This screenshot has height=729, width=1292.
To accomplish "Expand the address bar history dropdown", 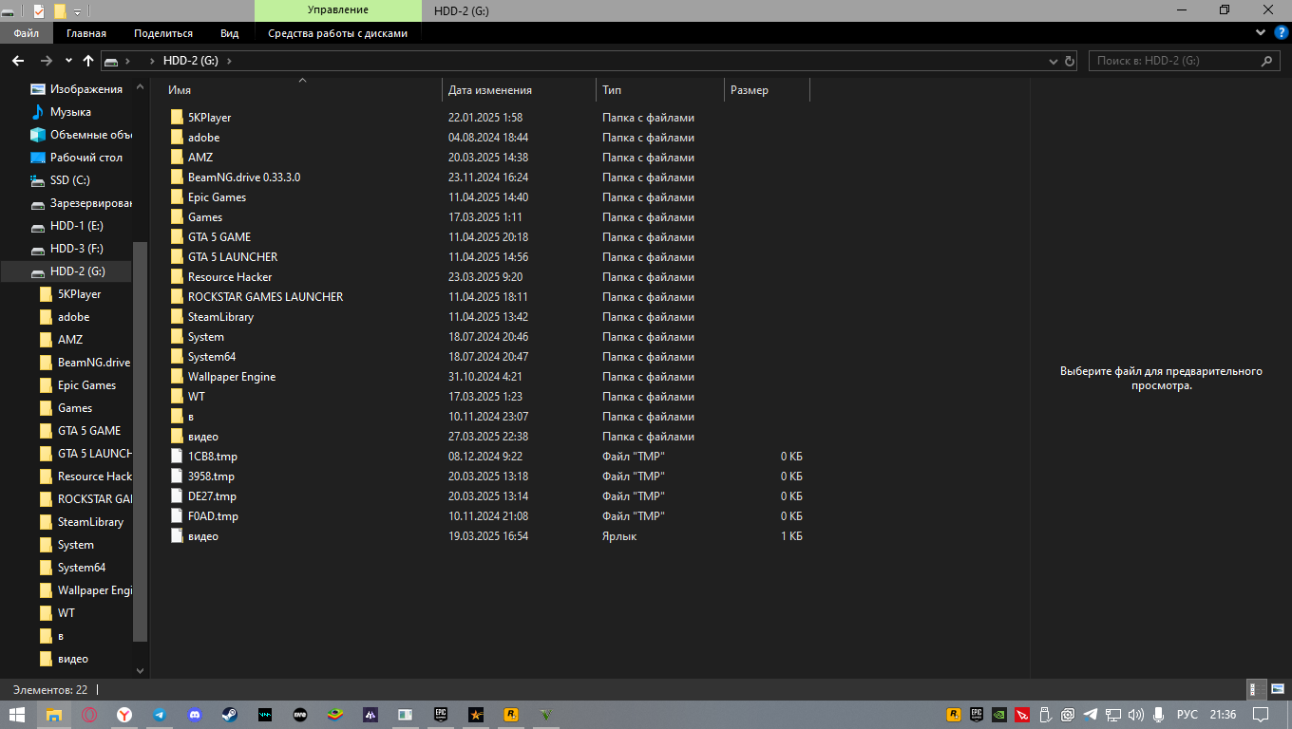I will (1053, 61).
